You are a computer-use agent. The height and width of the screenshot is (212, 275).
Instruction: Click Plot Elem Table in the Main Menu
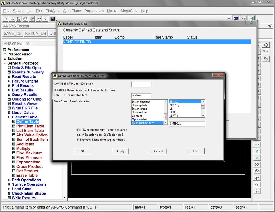click(x=30, y=126)
